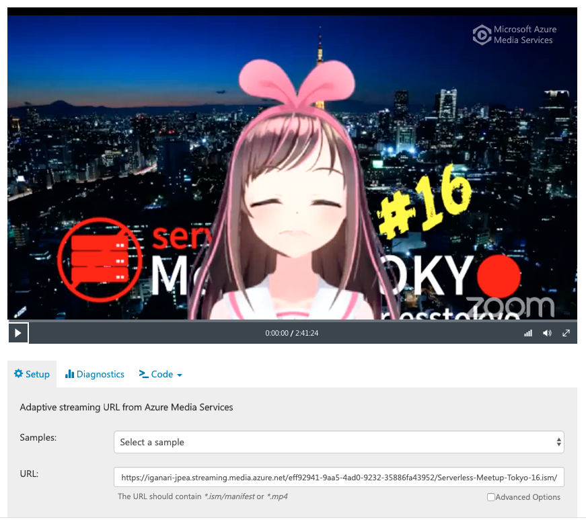Image resolution: width=586 pixels, height=520 pixels.
Task: Switch to the Setup tab
Action: tap(32, 374)
